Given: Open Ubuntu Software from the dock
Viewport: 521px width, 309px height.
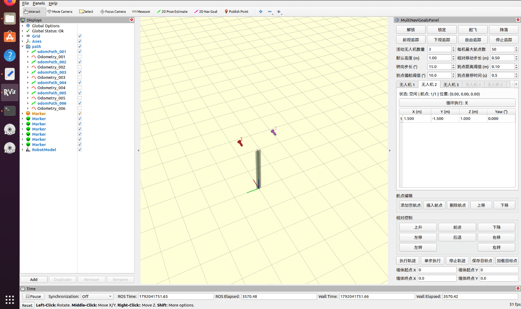Looking at the screenshot, I should coord(10,37).
